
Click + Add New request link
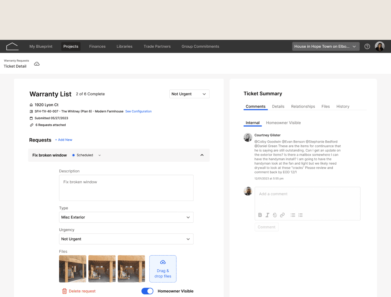click(x=64, y=140)
